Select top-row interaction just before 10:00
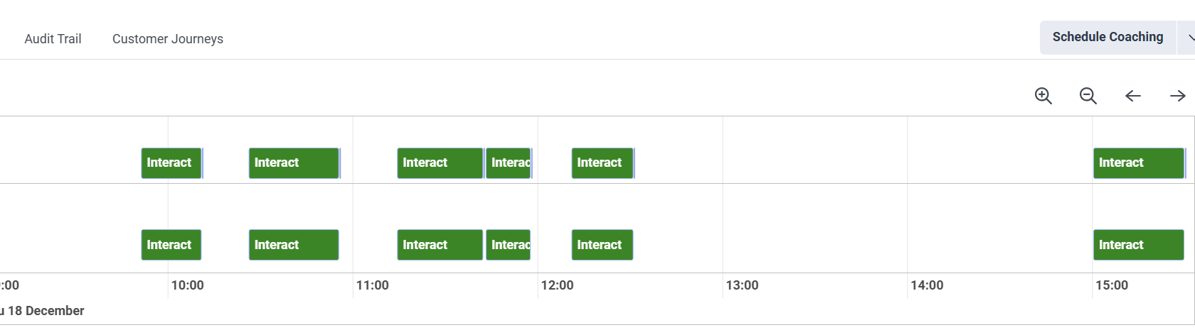 point(171,163)
